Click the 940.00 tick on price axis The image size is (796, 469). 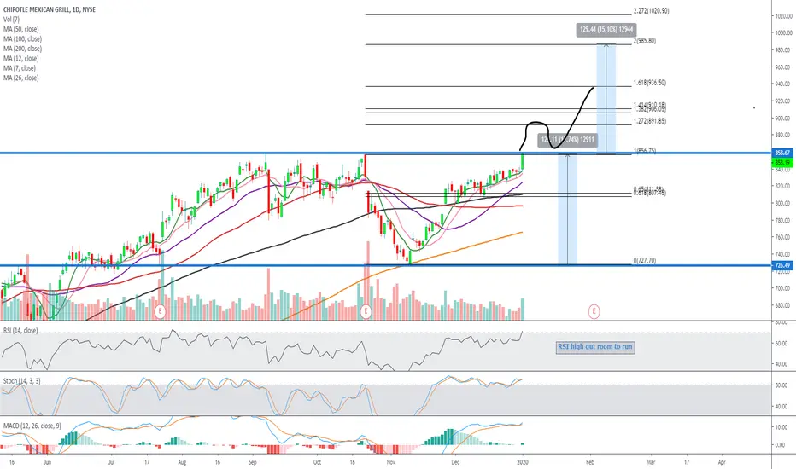(782, 84)
